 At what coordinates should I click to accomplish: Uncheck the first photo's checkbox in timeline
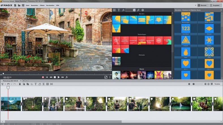3,99
